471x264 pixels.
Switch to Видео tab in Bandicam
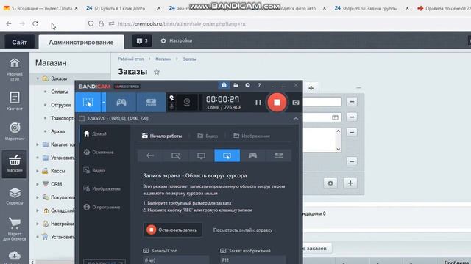(x=208, y=136)
